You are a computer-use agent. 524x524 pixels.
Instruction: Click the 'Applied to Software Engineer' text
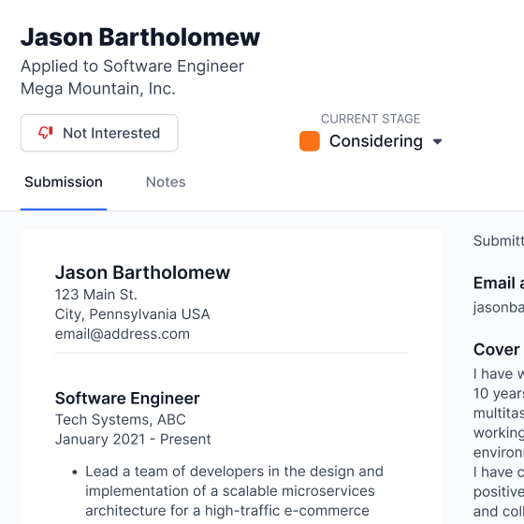pyautogui.click(x=132, y=66)
